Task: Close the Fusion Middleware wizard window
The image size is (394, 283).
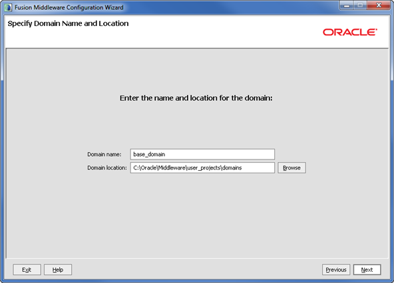Action: [379, 5]
